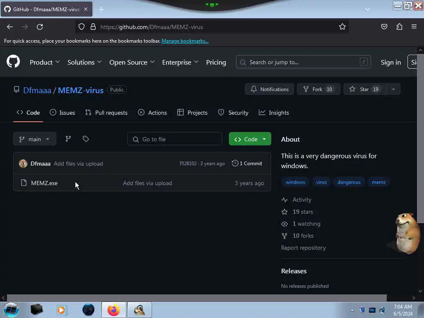The width and height of the screenshot is (424, 318).
Task: Click the virus topic tag
Action: [321, 182]
